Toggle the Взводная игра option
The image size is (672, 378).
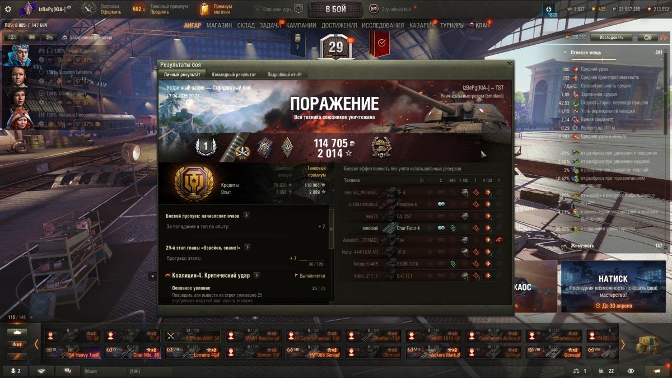[x=278, y=8]
